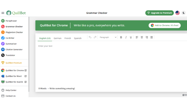
Task: Justify the text alignment
Action: (x=151, y=37)
